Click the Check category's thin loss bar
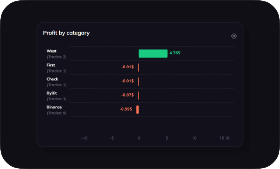 click(139, 82)
